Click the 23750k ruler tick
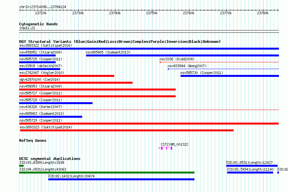Viewport: 288px width, 192px height. 152,13
